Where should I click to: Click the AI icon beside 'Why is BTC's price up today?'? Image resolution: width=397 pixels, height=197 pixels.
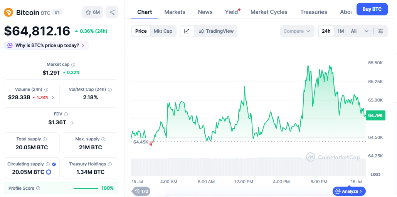pyautogui.click(x=10, y=45)
